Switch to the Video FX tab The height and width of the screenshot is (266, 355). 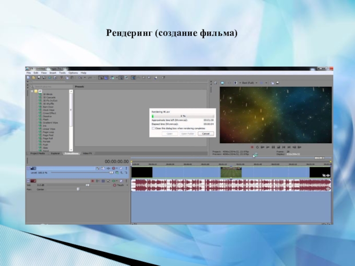(86, 153)
